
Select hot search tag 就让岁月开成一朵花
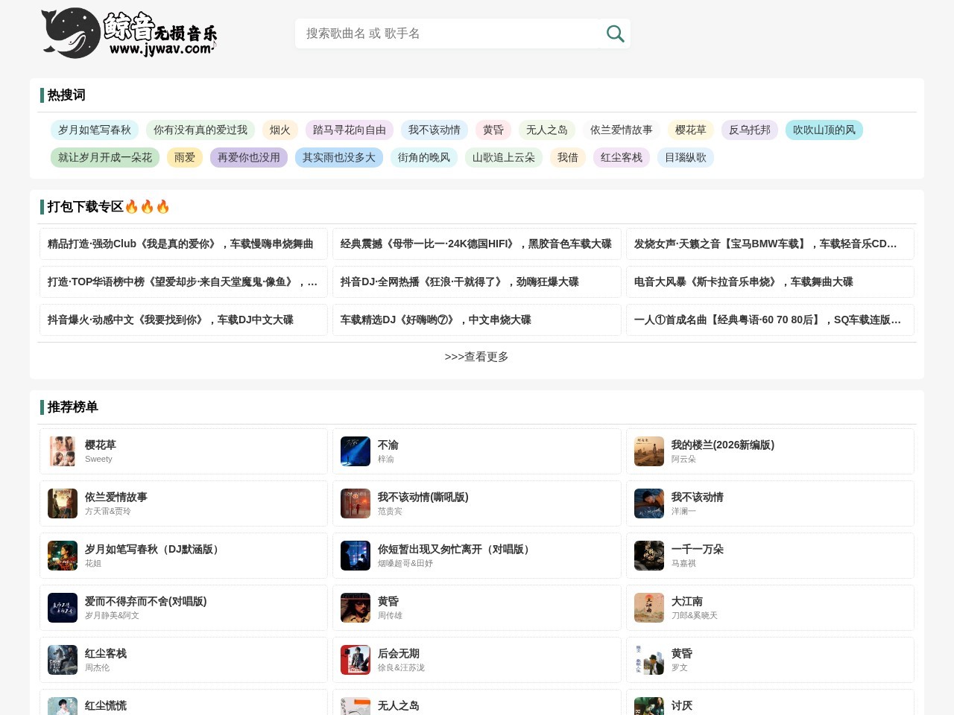[x=105, y=157]
